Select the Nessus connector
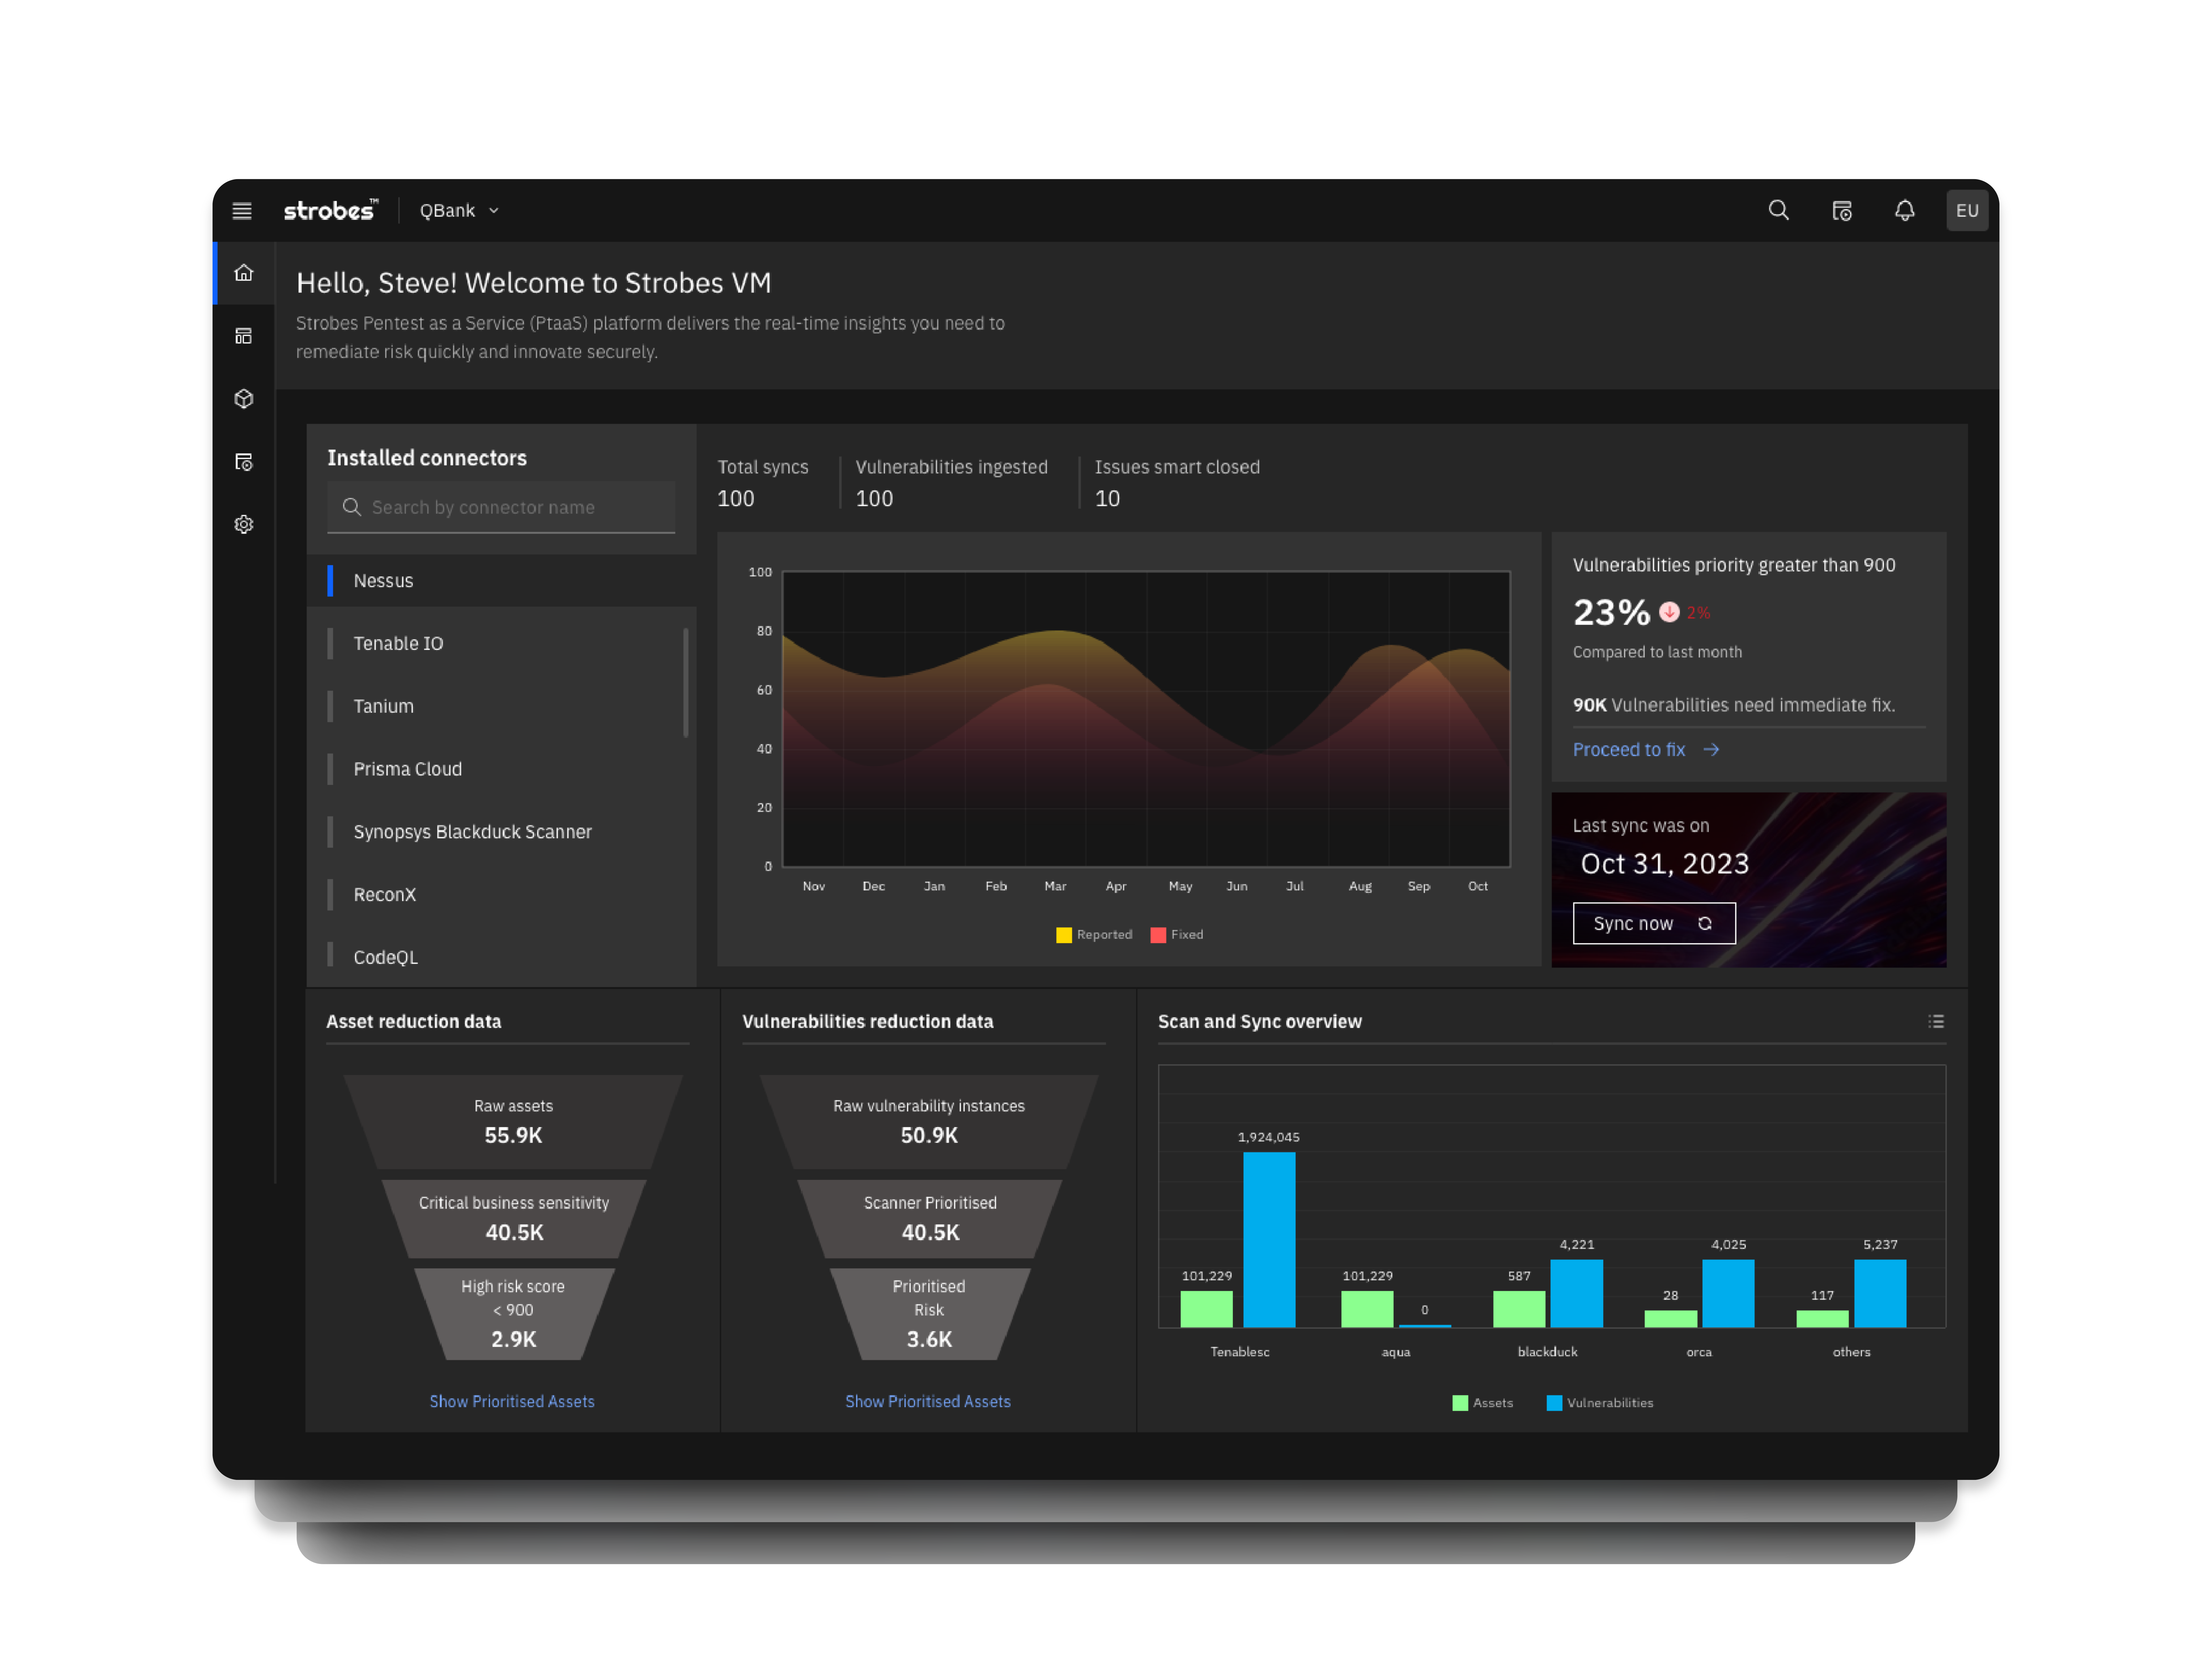Image resolution: width=2212 pixels, height=1659 pixels. [501, 581]
